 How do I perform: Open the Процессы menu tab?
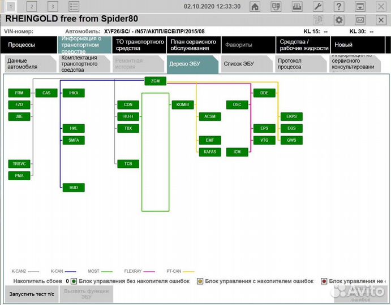pyautogui.click(x=27, y=45)
